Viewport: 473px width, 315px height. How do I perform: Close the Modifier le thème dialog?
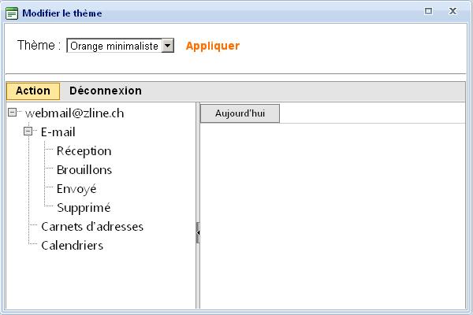click(453, 12)
